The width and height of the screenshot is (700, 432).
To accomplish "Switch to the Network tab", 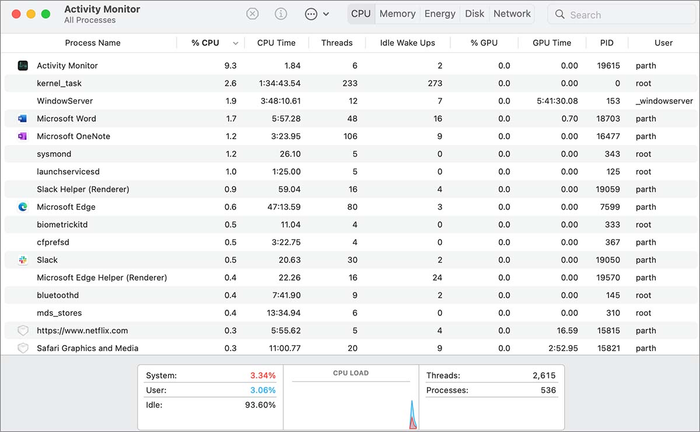I will pyautogui.click(x=512, y=14).
